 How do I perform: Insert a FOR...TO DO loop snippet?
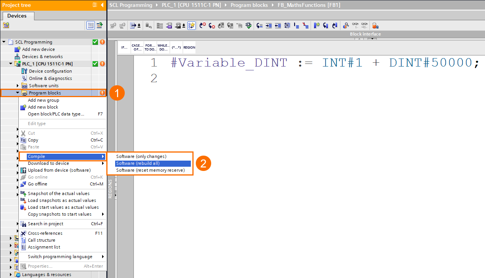[150, 47]
